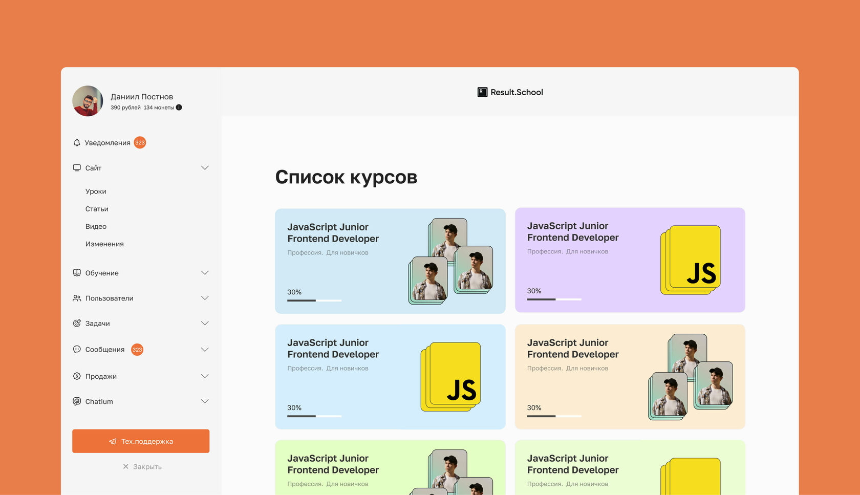Click the Chatium logo icon in sidebar
The image size is (860, 495).
[77, 401]
